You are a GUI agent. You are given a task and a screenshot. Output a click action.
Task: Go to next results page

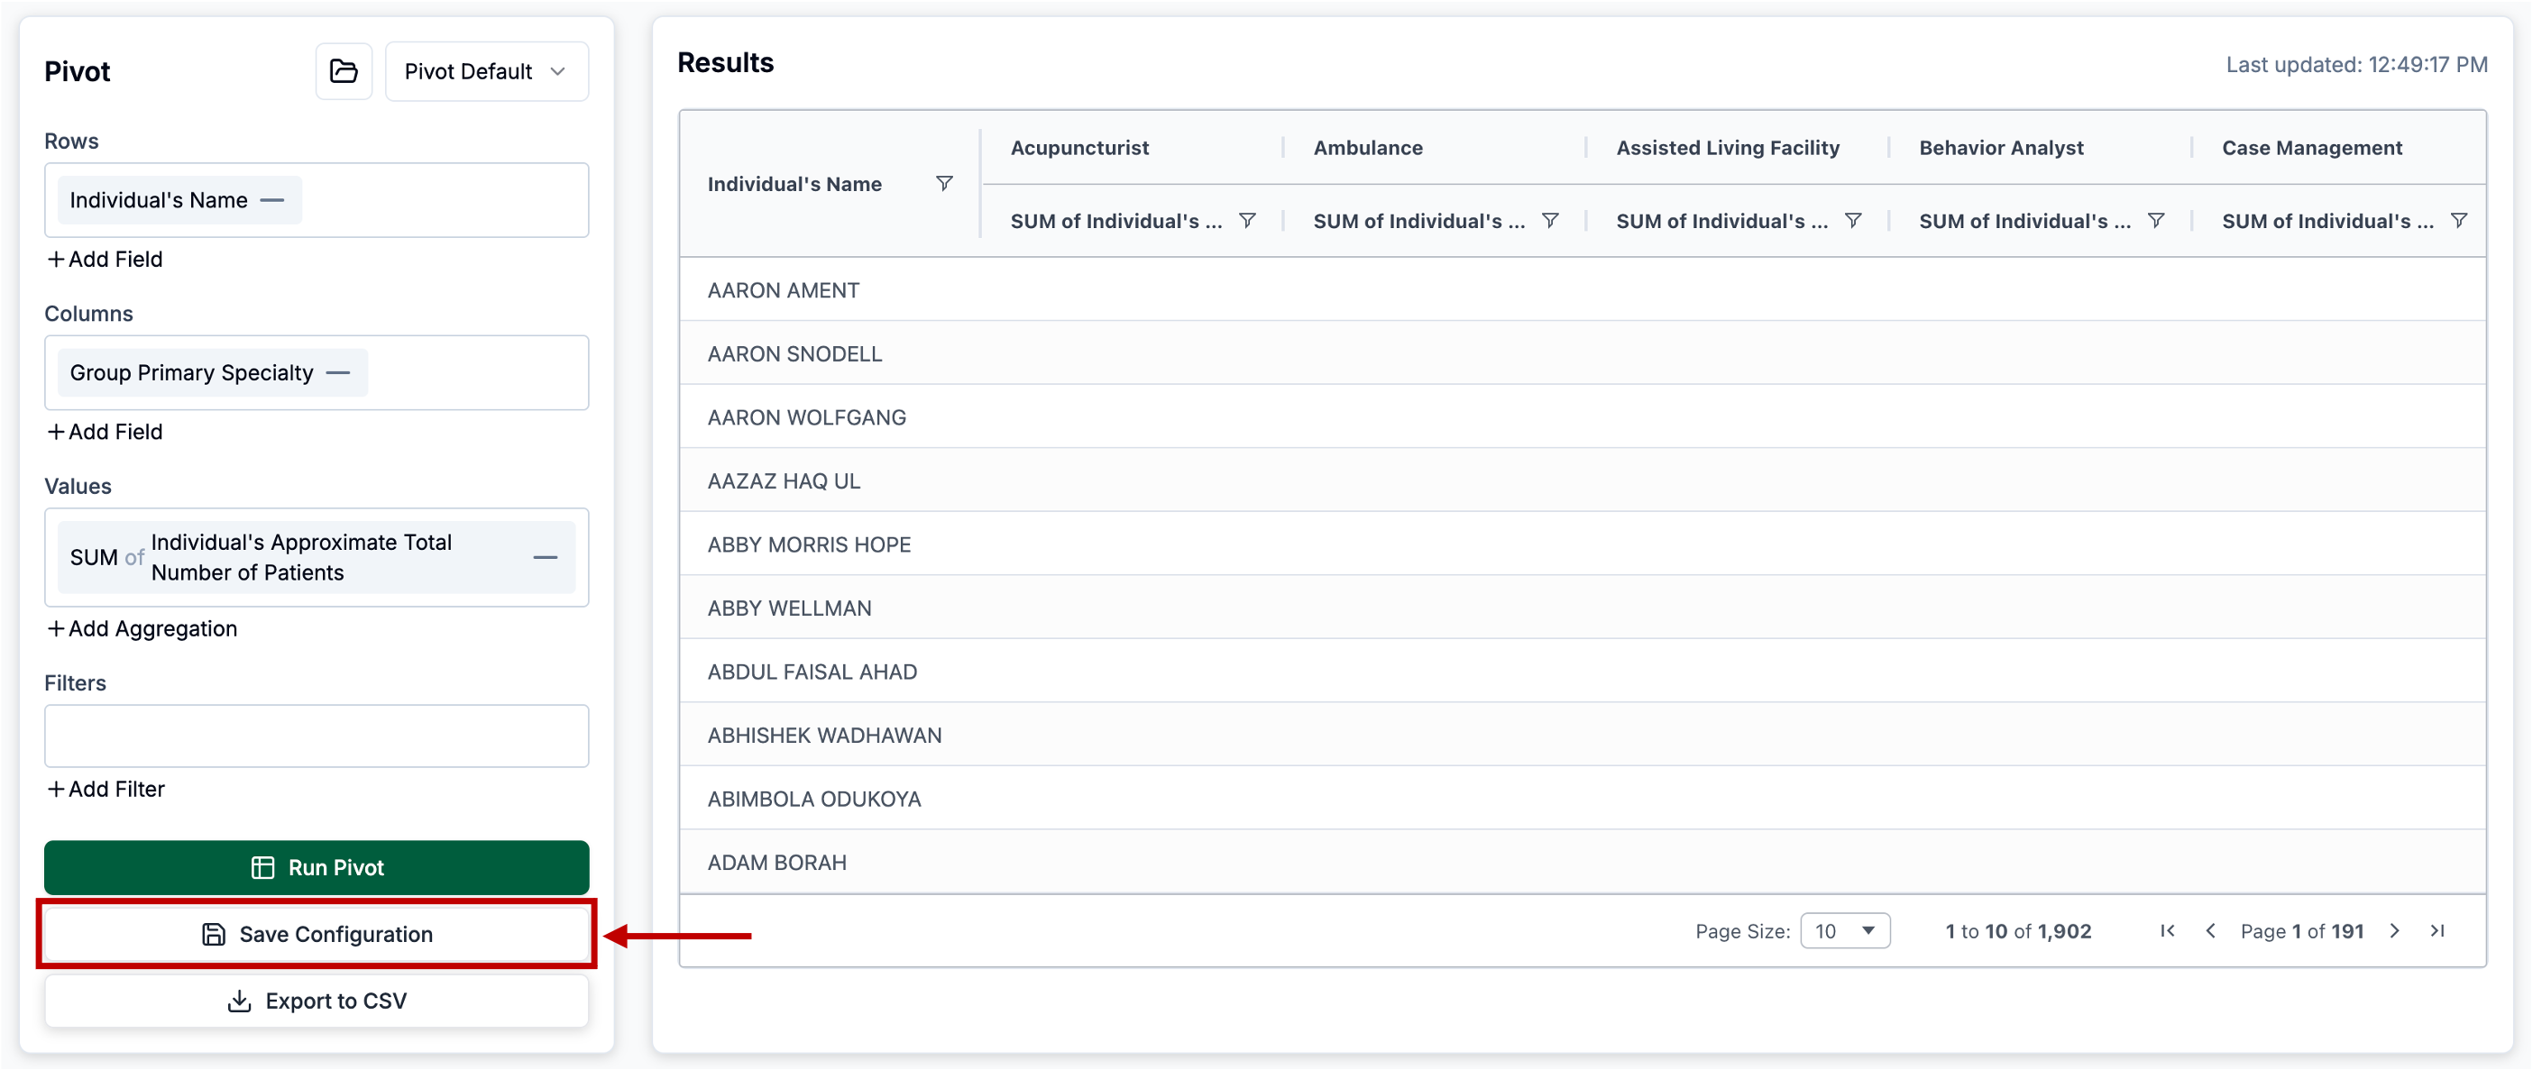2394,931
